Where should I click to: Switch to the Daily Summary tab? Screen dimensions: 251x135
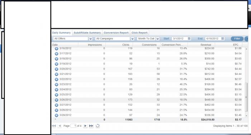pos(61,33)
